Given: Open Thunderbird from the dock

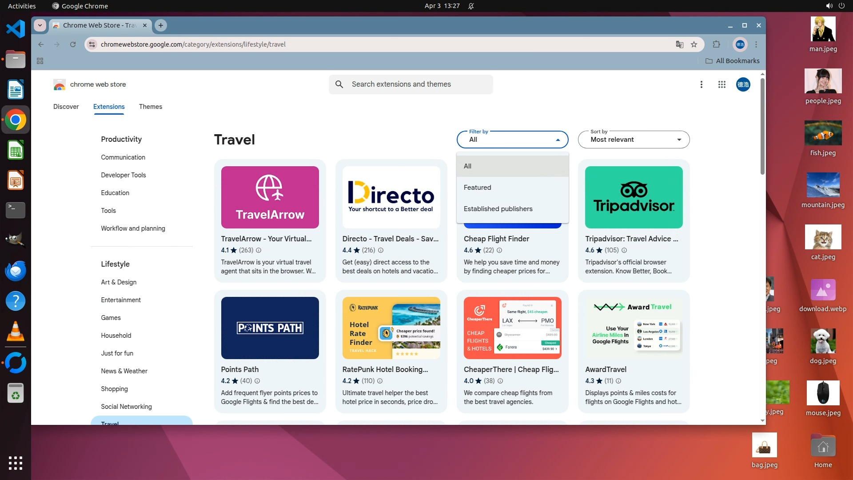Looking at the screenshot, I should (x=15, y=271).
